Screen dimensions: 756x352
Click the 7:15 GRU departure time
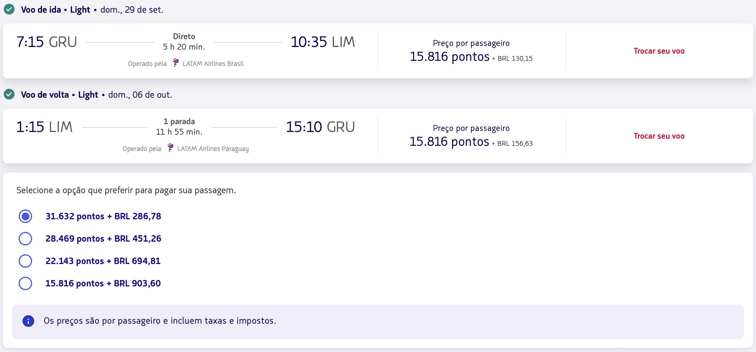47,42
